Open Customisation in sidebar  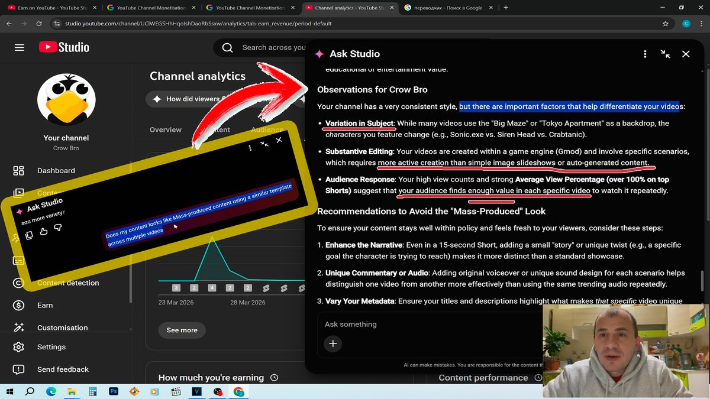tap(62, 327)
